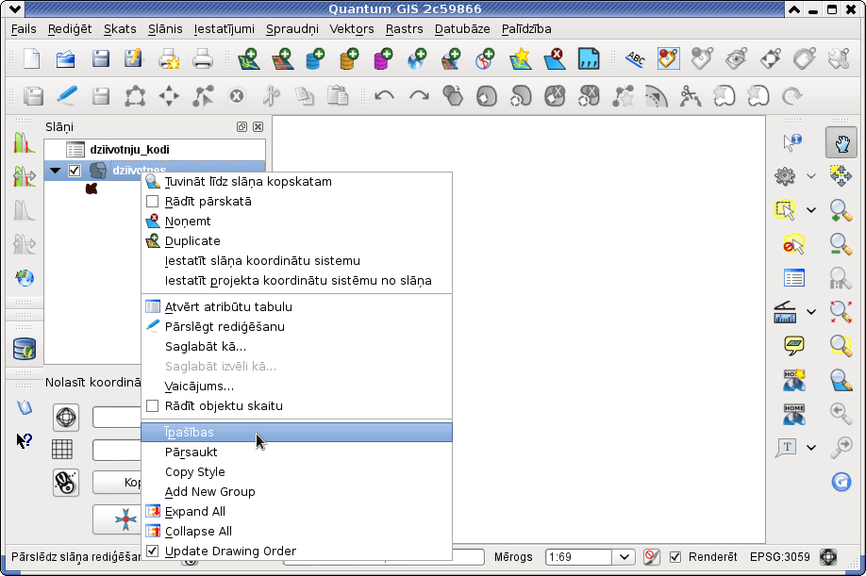Select the Pan map hand tool

coord(841,143)
